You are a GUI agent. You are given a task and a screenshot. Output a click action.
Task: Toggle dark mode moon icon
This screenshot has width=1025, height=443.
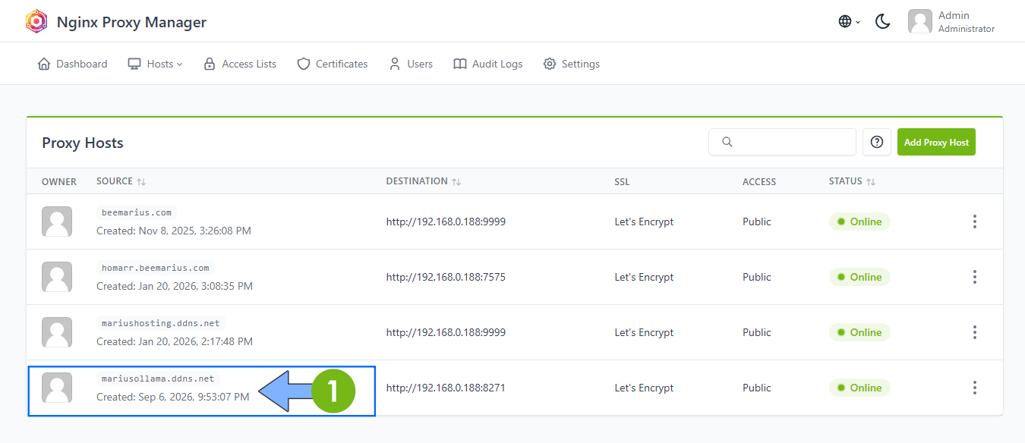(882, 21)
